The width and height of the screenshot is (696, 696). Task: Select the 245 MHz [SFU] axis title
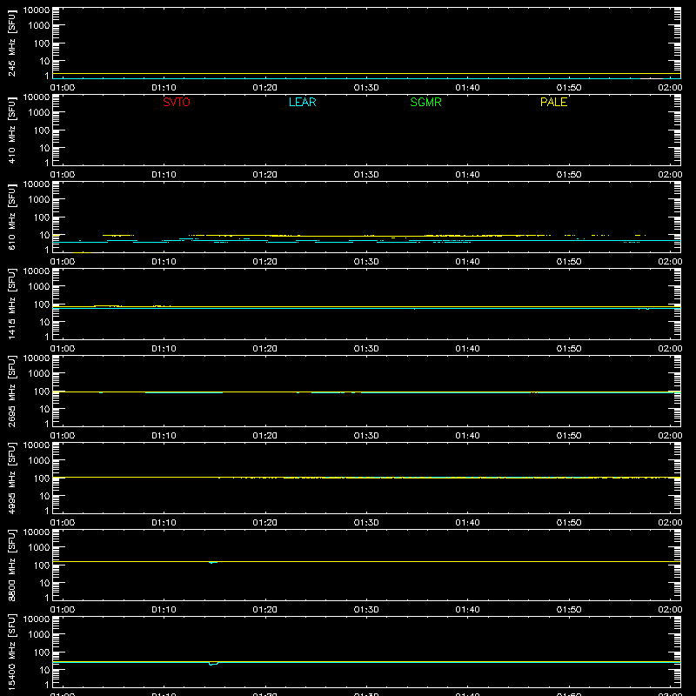point(11,43)
